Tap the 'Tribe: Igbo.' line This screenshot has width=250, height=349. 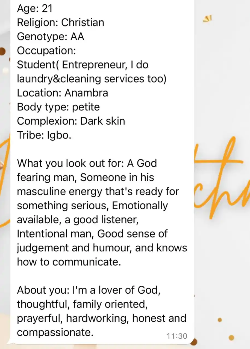tap(44, 135)
